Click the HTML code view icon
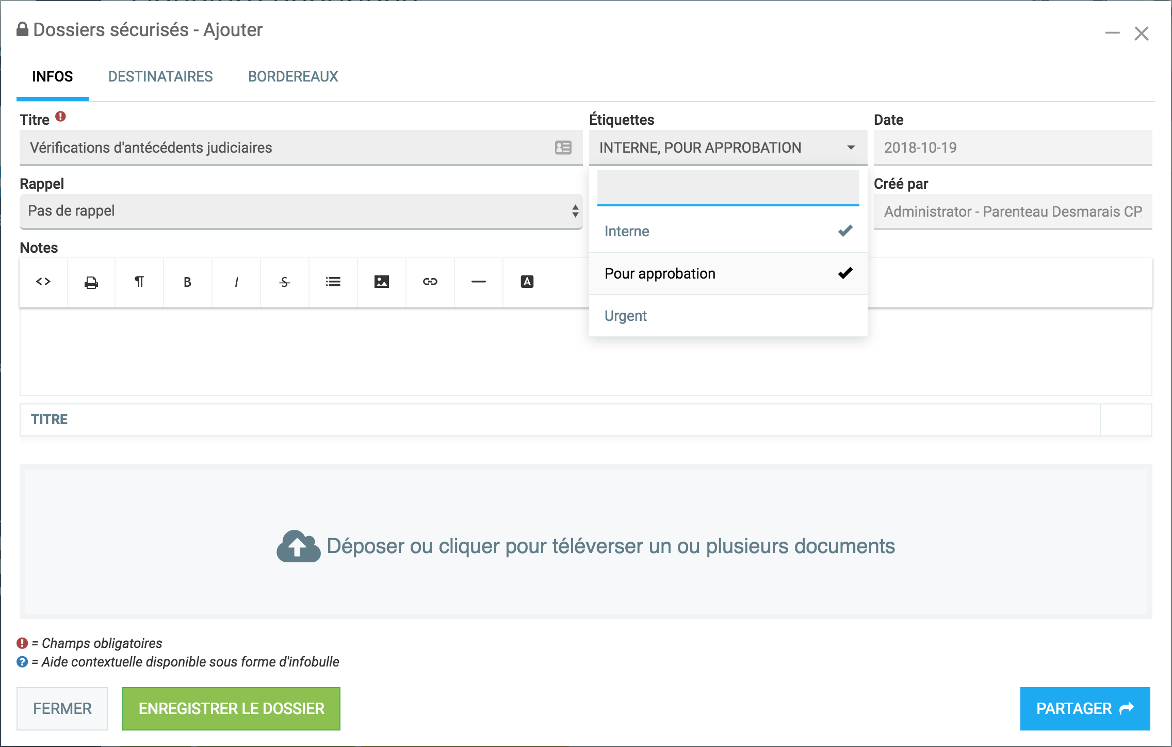The height and width of the screenshot is (747, 1172). click(43, 282)
